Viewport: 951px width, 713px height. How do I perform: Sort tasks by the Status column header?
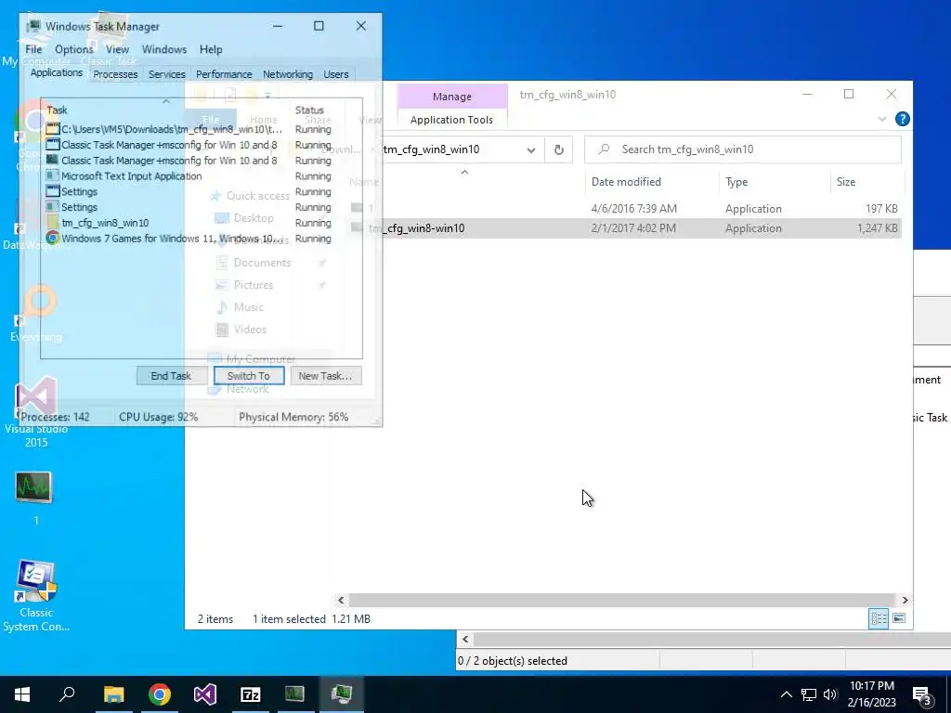click(309, 110)
